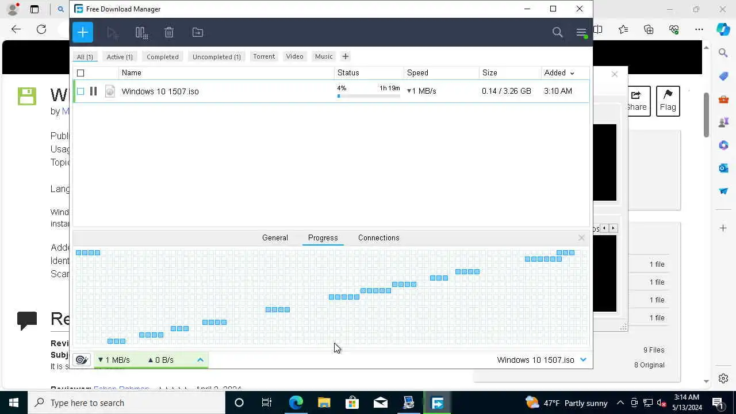Switch to the General details tab
The width and height of the screenshot is (736, 414).
(x=275, y=237)
